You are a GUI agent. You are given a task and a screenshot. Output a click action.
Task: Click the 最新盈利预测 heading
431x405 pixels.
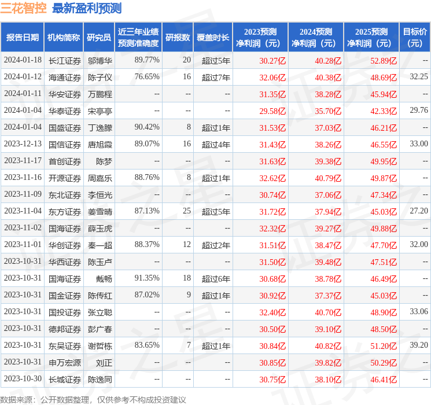pyautogui.click(x=87, y=8)
